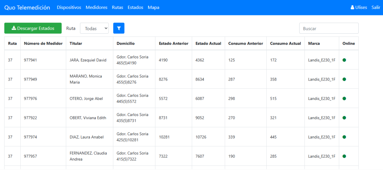Click address Gdor. Carlos Soria 445(5)5572
383x170 pixels.
point(132,98)
